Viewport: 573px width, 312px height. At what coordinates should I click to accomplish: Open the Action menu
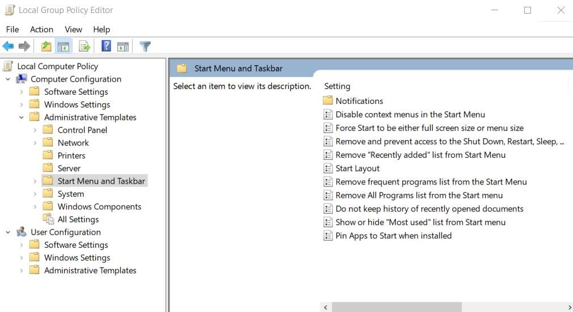point(41,29)
